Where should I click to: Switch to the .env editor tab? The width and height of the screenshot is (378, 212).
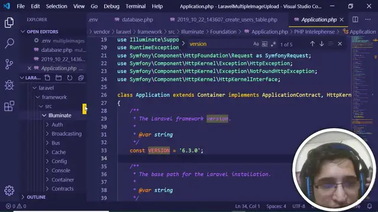pos(93,19)
